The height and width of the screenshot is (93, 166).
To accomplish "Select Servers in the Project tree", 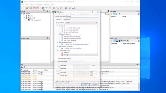I will 30,16.
